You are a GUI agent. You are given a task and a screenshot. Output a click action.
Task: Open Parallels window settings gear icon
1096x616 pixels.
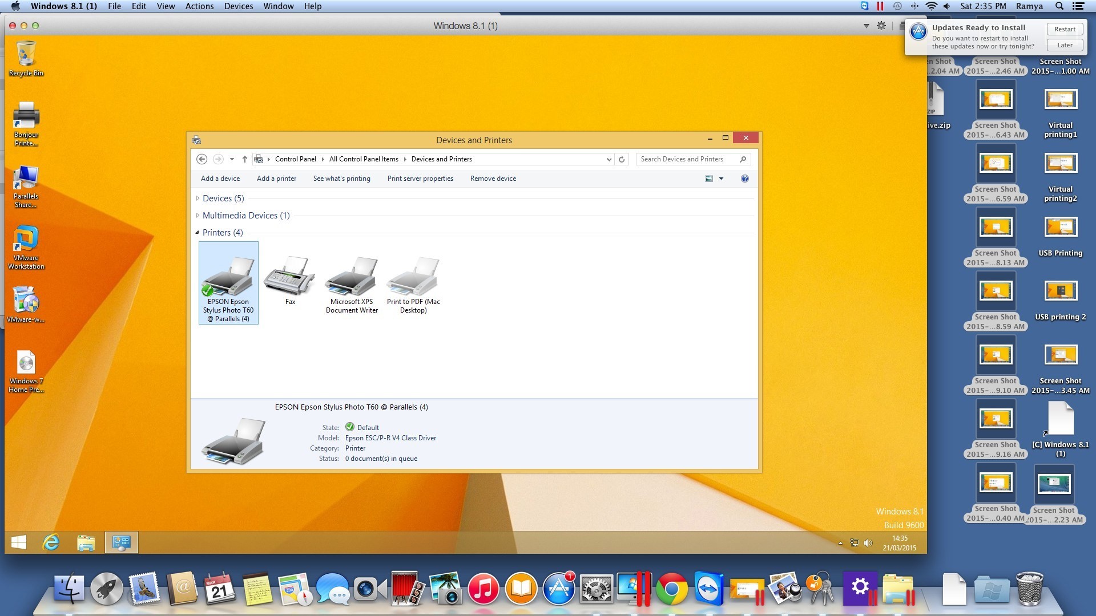coord(881,26)
